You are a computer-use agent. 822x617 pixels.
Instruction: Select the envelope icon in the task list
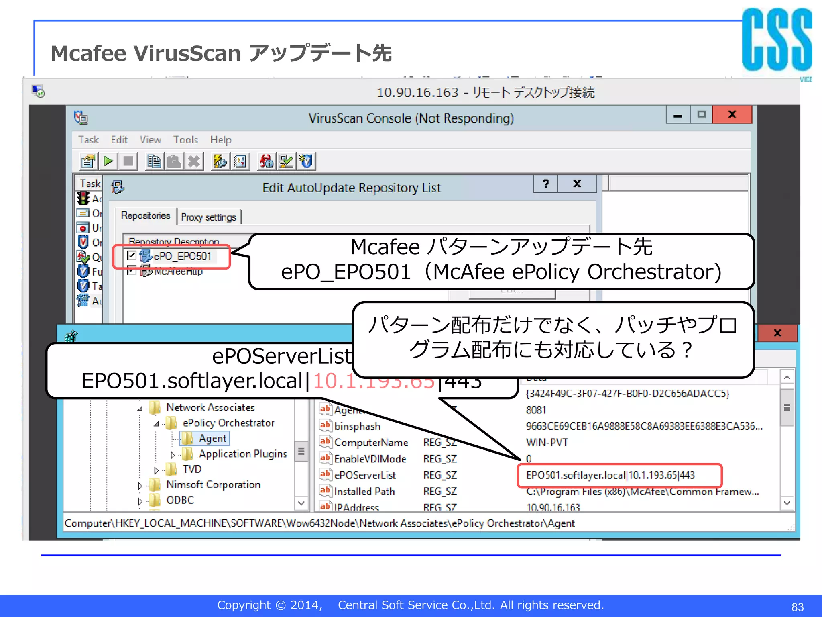pyautogui.click(x=83, y=213)
